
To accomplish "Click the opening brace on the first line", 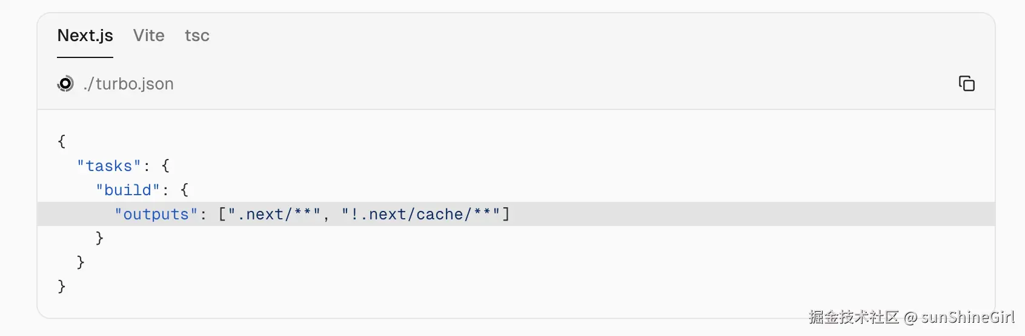I will [x=61, y=141].
